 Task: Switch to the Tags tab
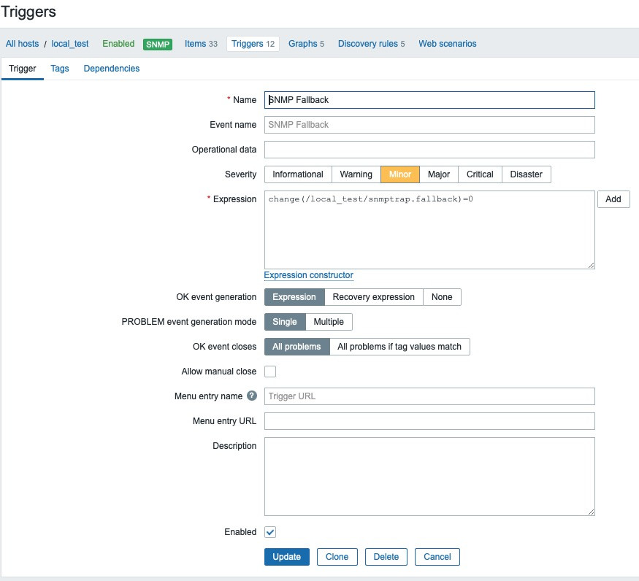(x=60, y=69)
